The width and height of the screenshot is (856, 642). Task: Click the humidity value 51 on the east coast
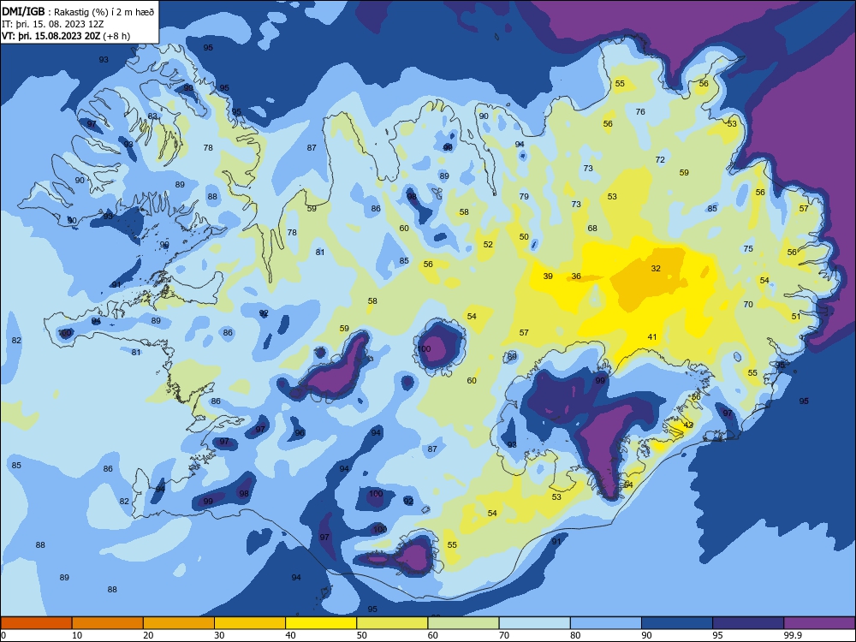click(796, 316)
